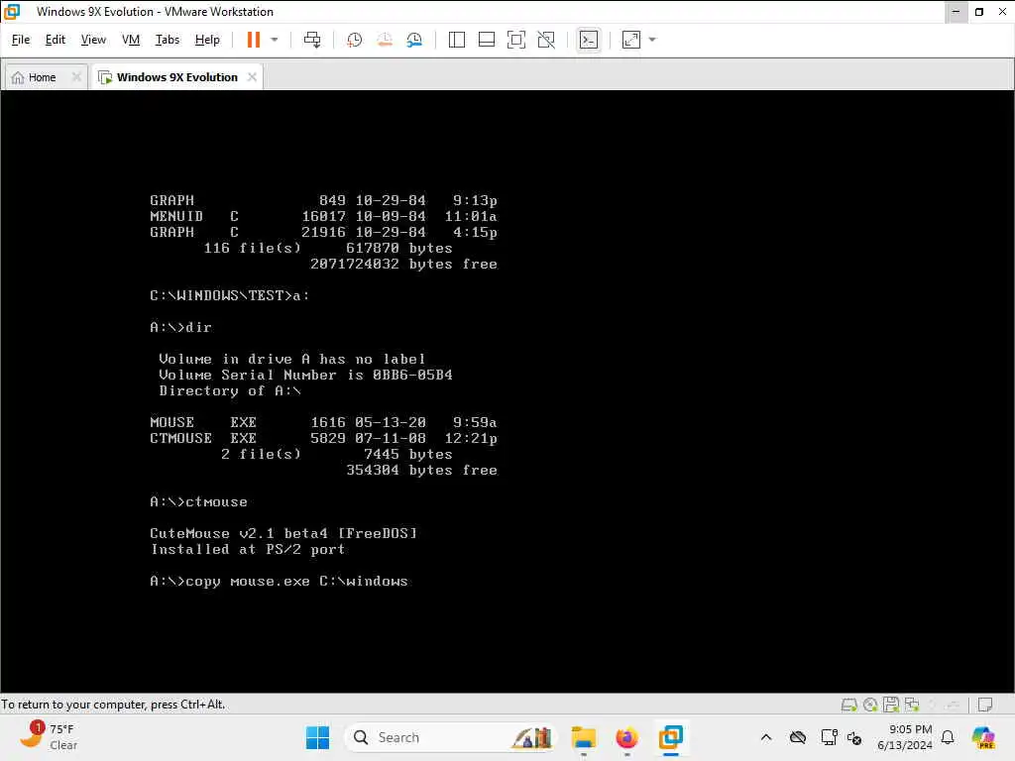Open the VM menu
This screenshot has width=1015, height=761.
[131, 40]
